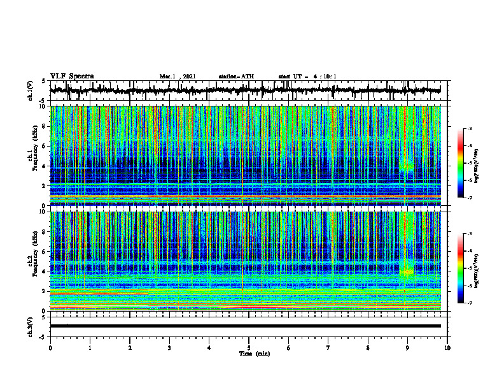
Task: Click the "start UT = 4:10:1" label
Action: point(307,76)
